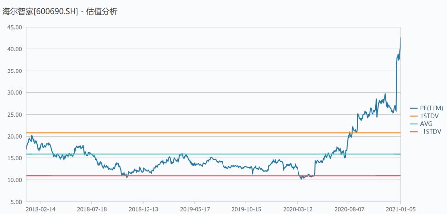Click the 2020-08-07 date label

(x=349, y=209)
